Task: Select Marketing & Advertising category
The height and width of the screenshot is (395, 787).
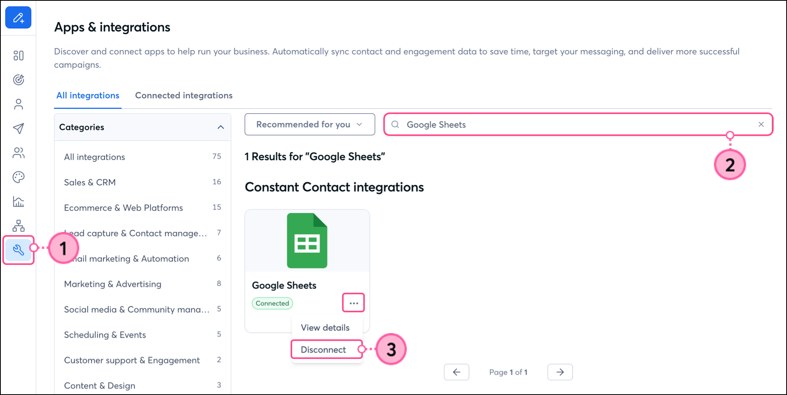Action: pyautogui.click(x=143, y=284)
